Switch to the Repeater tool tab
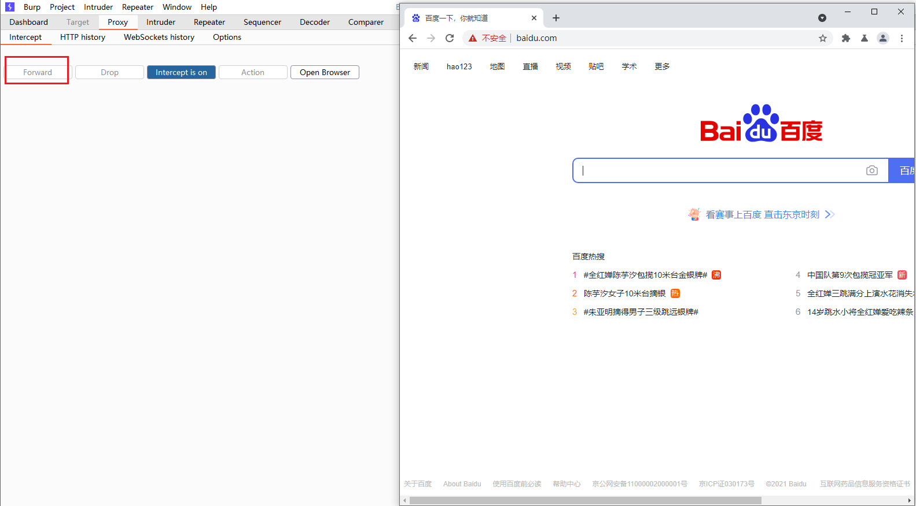This screenshot has width=916, height=506. pos(209,22)
